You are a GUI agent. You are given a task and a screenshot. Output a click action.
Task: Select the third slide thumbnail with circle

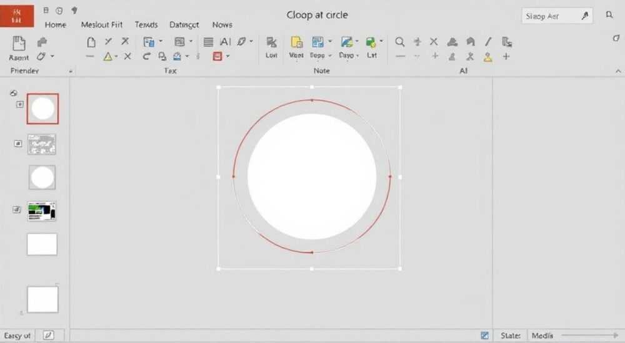pos(42,178)
